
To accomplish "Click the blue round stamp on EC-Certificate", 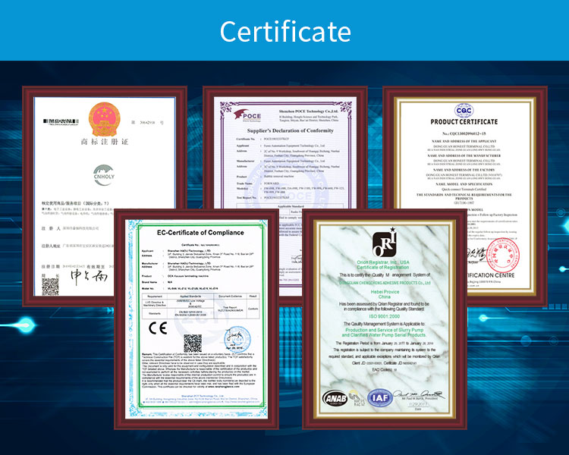I will [237, 338].
